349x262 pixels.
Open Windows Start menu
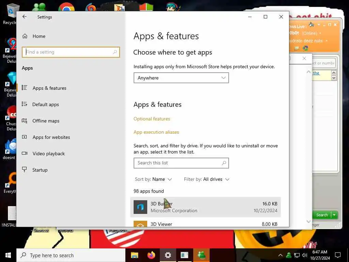click(x=8, y=255)
